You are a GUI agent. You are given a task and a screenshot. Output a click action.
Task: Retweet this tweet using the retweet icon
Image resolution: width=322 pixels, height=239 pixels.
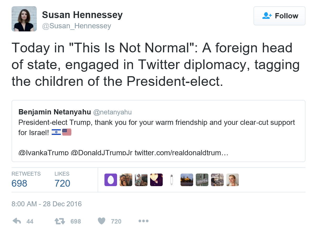coord(60,221)
